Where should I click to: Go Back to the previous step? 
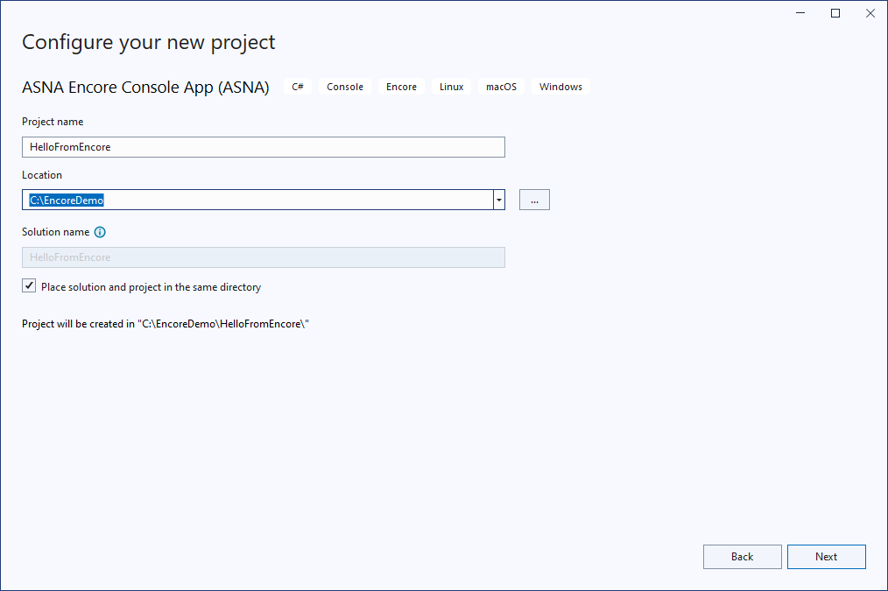point(742,557)
